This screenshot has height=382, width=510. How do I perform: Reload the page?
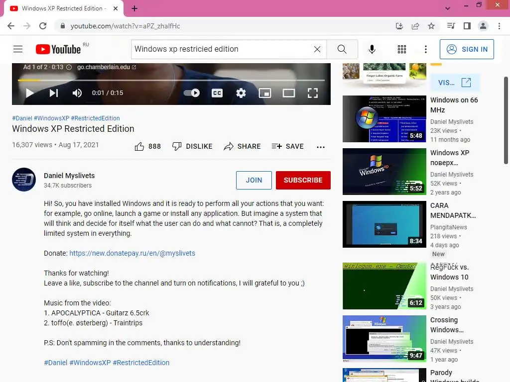pyautogui.click(x=43, y=26)
